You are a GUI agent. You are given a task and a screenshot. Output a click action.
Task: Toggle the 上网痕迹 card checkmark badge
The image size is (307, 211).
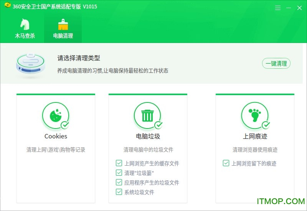pos(266,125)
